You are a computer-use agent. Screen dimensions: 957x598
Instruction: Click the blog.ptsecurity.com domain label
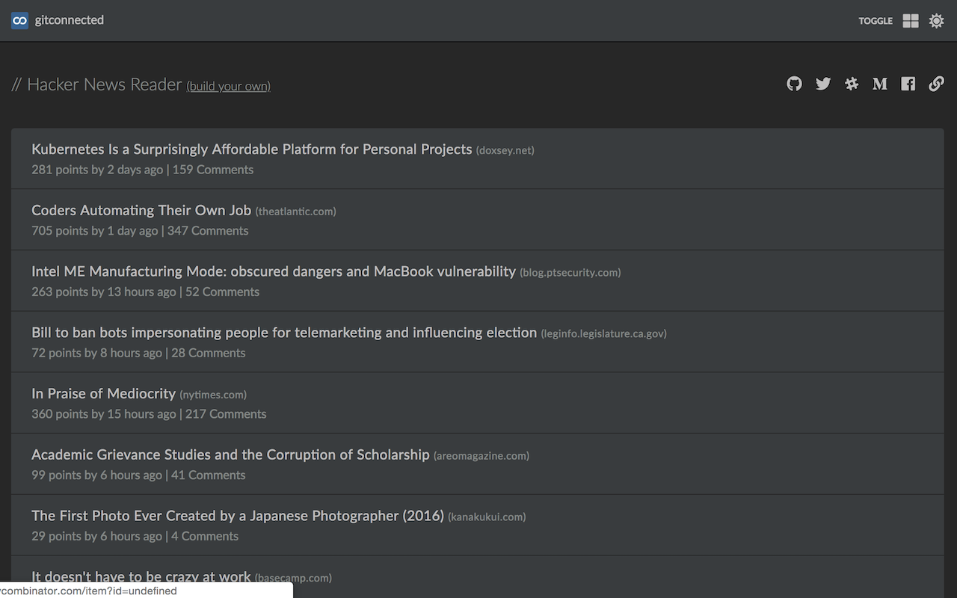tap(570, 273)
